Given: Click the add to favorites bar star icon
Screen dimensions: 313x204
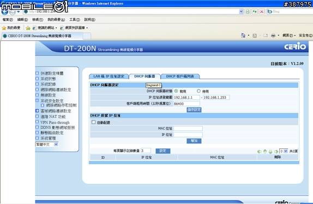Looking at the screenshot, I should click(x=28, y=28).
